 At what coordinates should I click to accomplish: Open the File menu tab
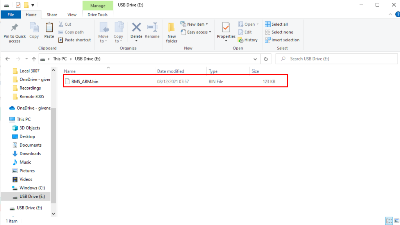point(11,15)
